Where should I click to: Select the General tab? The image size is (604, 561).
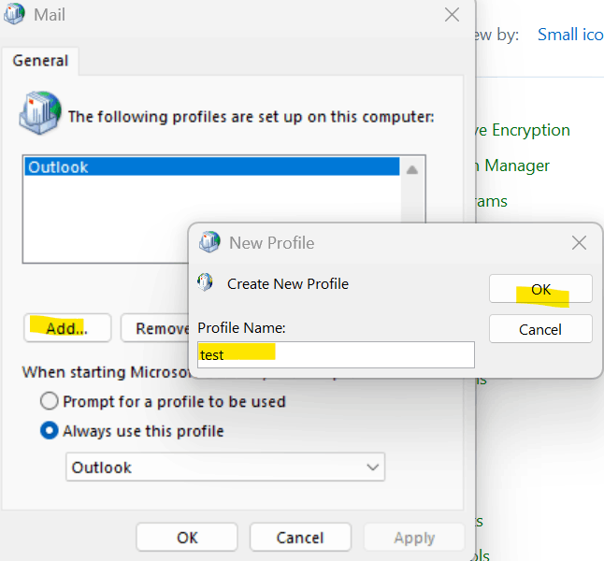[40, 61]
